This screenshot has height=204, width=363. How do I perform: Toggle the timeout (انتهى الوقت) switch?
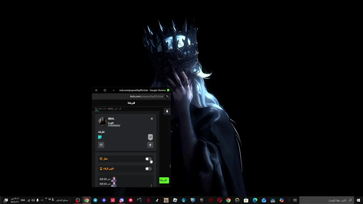click(x=148, y=169)
